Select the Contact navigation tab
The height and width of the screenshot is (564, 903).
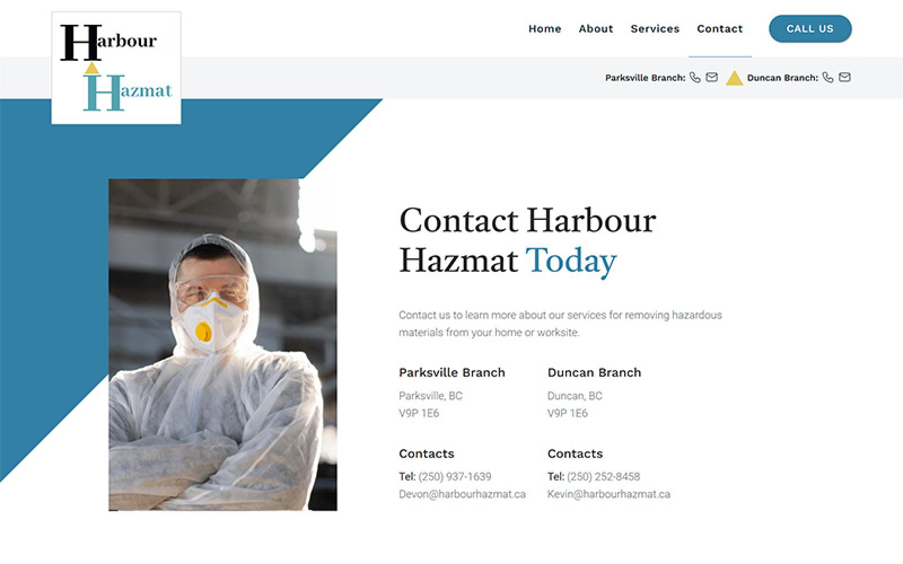click(720, 29)
